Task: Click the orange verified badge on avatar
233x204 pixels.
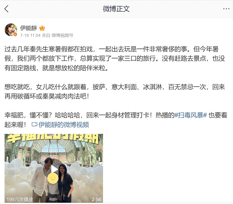Action: pyautogui.click(x=15, y=35)
